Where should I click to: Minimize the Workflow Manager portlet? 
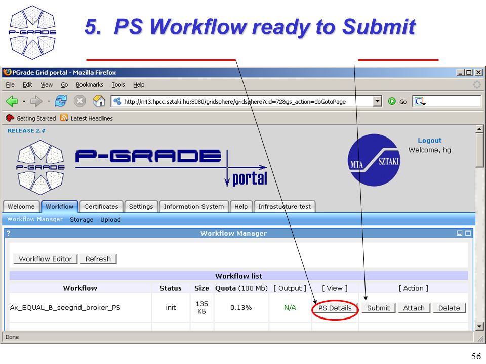460,233
